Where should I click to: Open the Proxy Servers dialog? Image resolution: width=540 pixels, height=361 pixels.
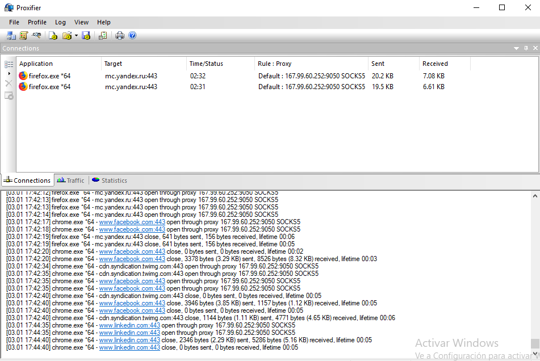pyautogui.click(x=11, y=35)
